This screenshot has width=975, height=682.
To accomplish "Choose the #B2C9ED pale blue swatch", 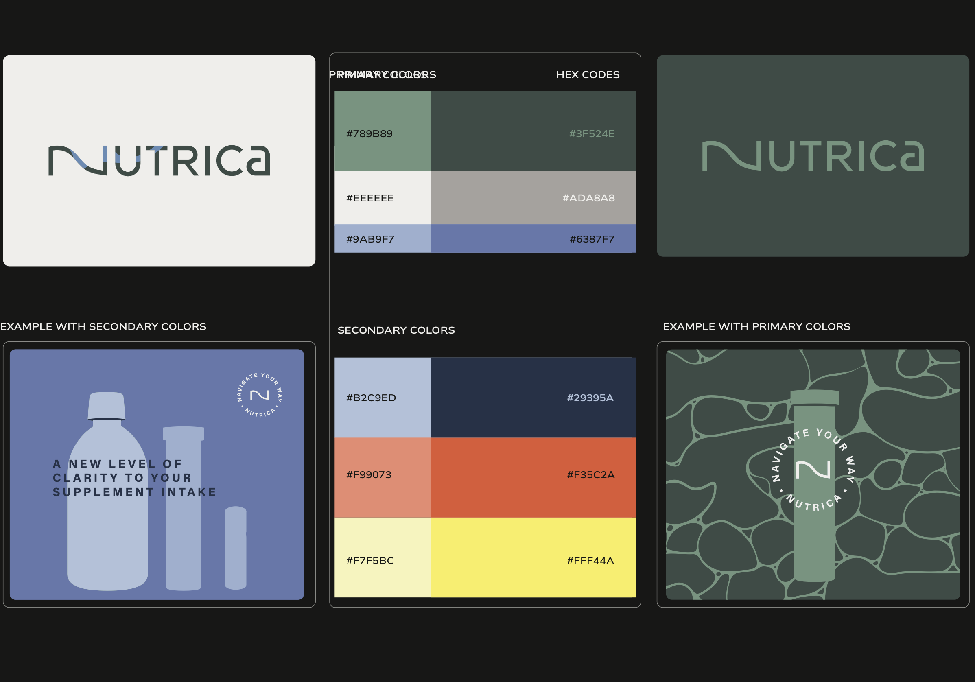I will pos(382,398).
